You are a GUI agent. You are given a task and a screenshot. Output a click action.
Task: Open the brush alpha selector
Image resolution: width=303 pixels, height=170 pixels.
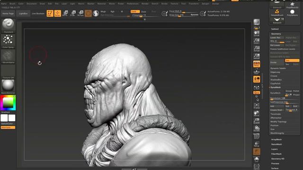click(x=8, y=56)
